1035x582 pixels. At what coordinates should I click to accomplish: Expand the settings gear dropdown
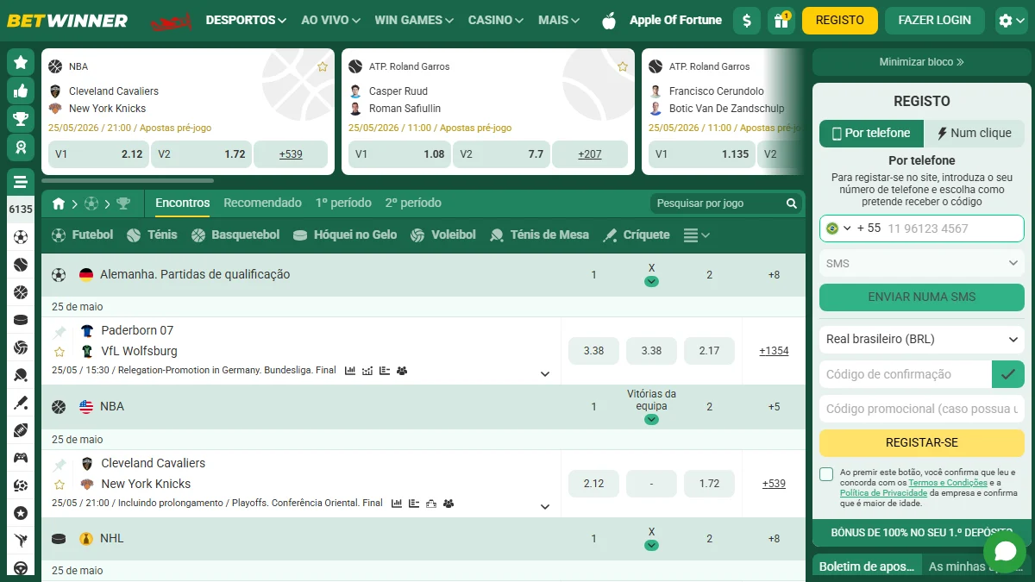[1010, 21]
